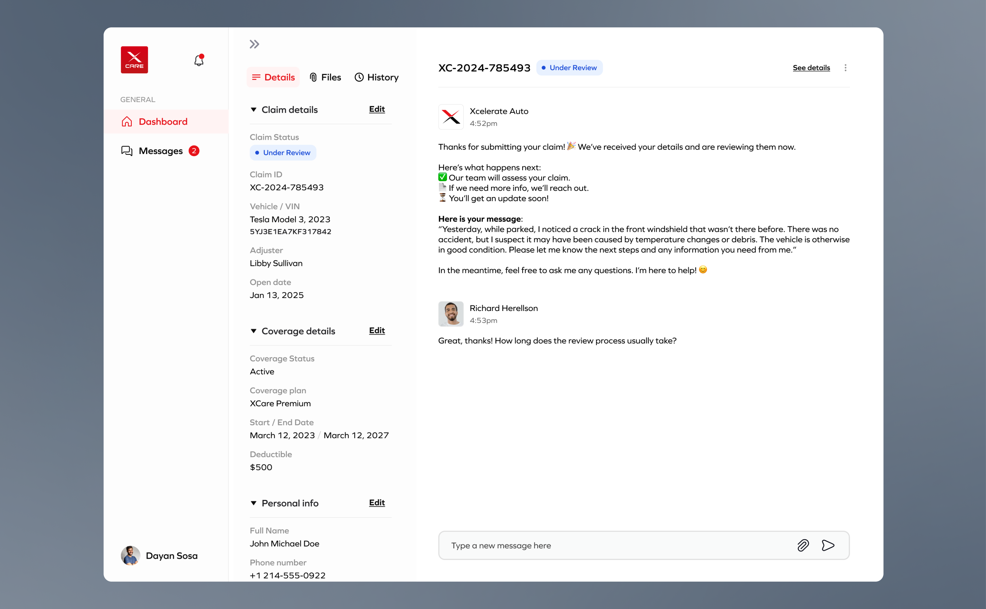Viewport: 986px width, 609px height.
Task: Open the three-dot more options menu
Action: (846, 68)
